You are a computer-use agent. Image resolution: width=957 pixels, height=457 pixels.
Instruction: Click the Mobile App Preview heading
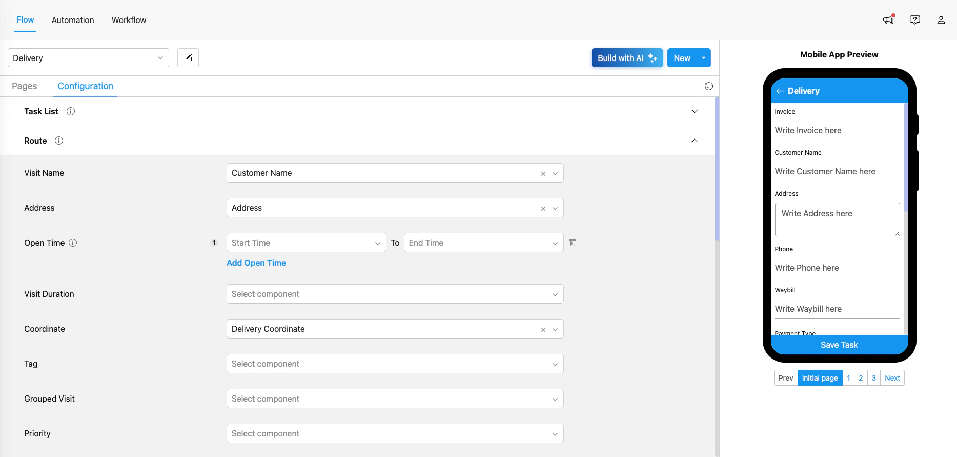pyautogui.click(x=839, y=54)
